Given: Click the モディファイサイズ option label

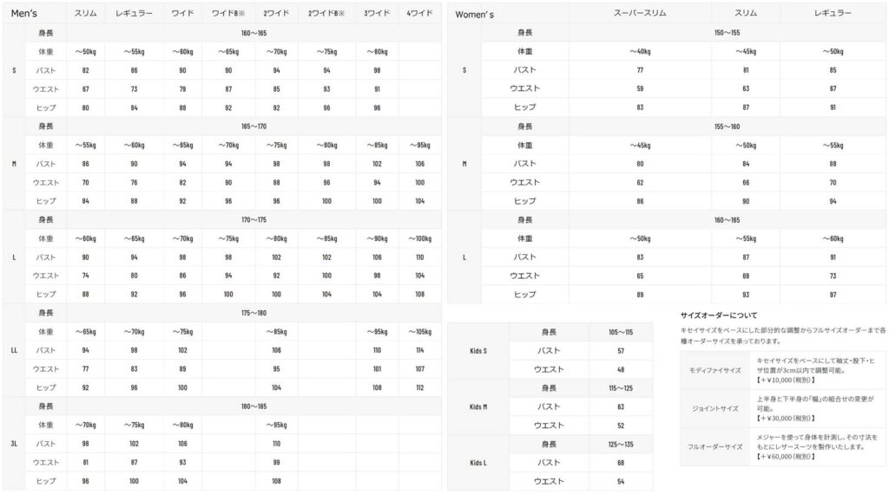Looking at the screenshot, I should click(715, 369).
